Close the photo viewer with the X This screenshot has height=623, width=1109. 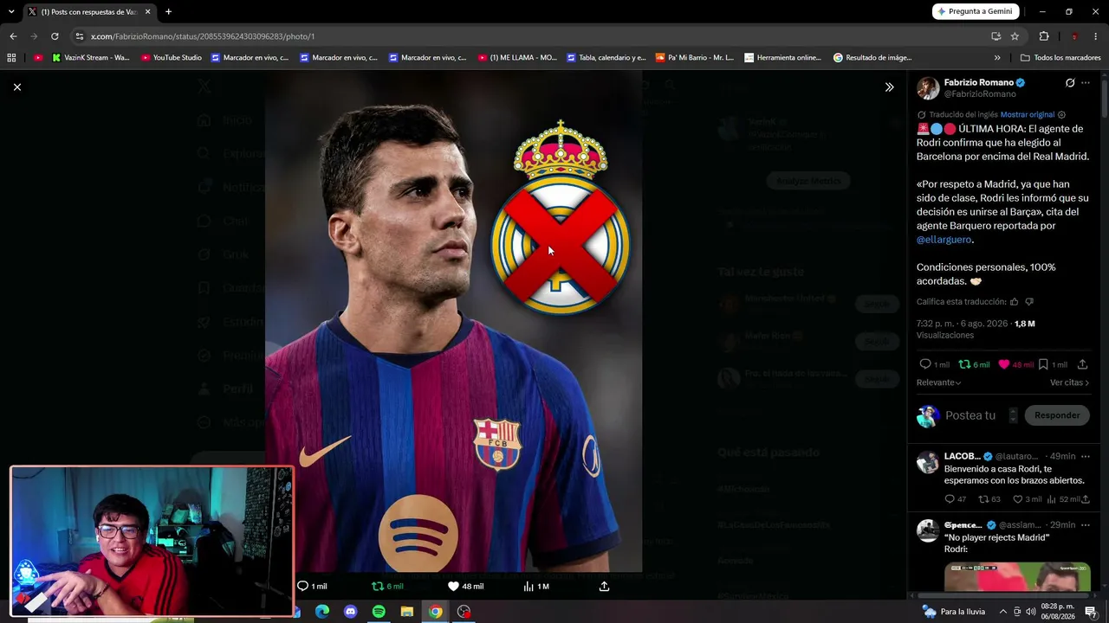coord(16,87)
